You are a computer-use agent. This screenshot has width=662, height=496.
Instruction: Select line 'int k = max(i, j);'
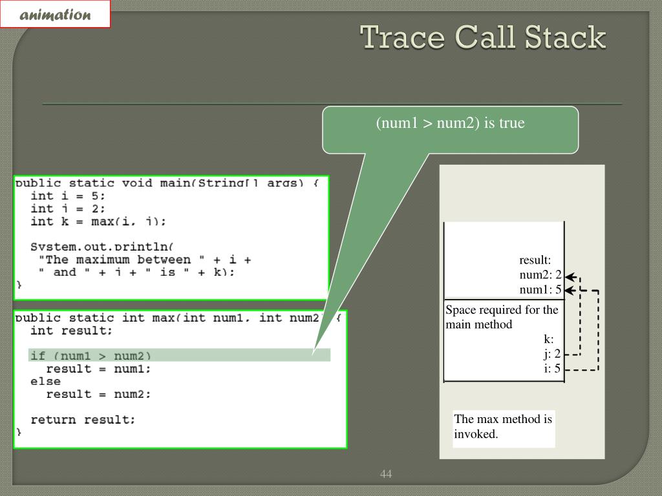click(98, 221)
